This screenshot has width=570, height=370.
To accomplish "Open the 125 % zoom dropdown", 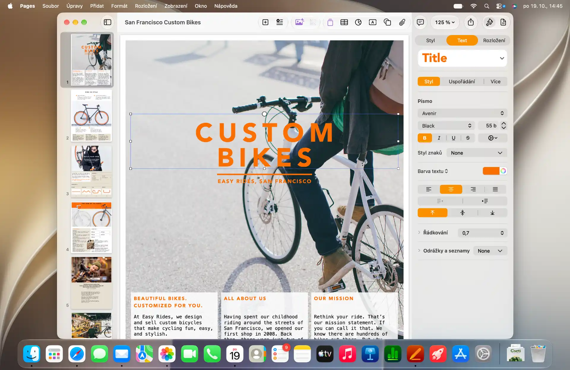I will (x=444, y=22).
